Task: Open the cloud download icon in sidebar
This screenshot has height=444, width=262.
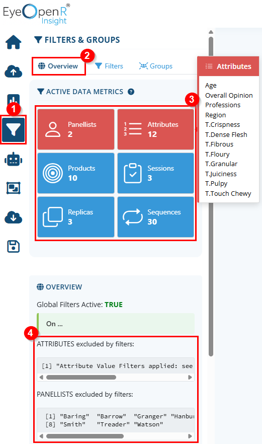Action: (x=13, y=217)
